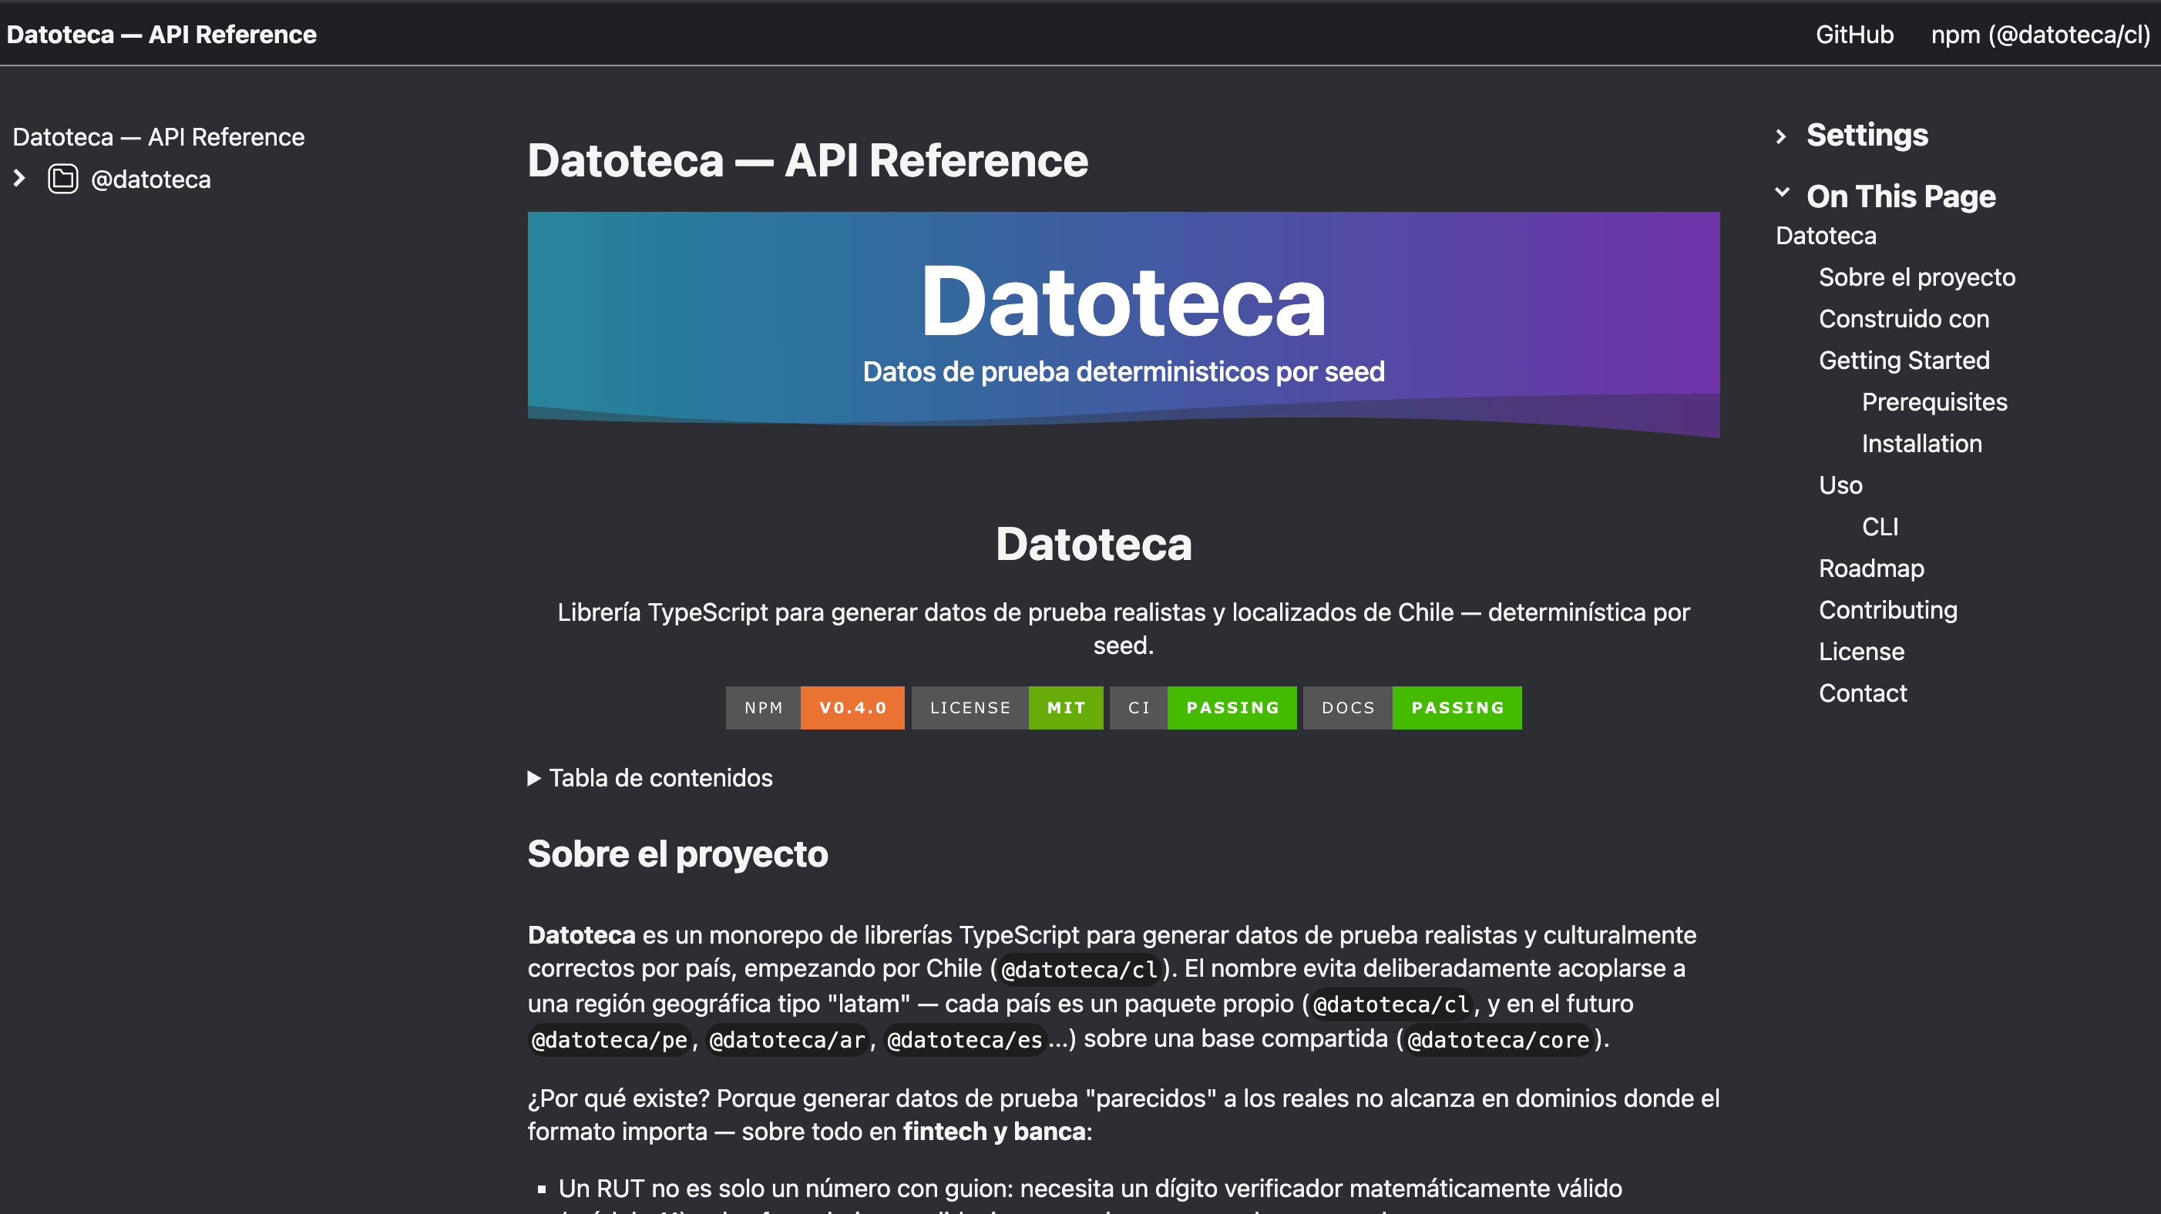This screenshot has height=1214, width=2161.
Task: Open the @datoteca module in sidebar
Action: click(x=151, y=179)
